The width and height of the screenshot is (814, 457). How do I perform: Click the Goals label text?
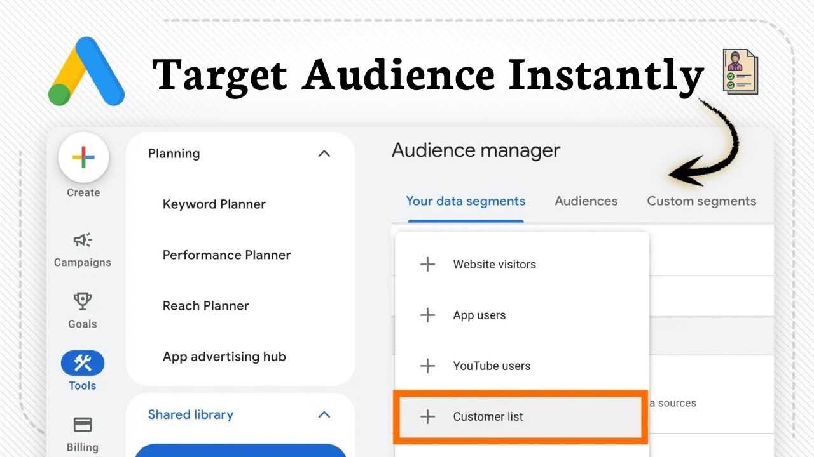click(x=83, y=324)
